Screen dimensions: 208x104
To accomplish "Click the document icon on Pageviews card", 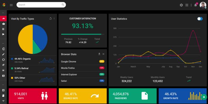I will pyautogui.click(x=145, y=96).
